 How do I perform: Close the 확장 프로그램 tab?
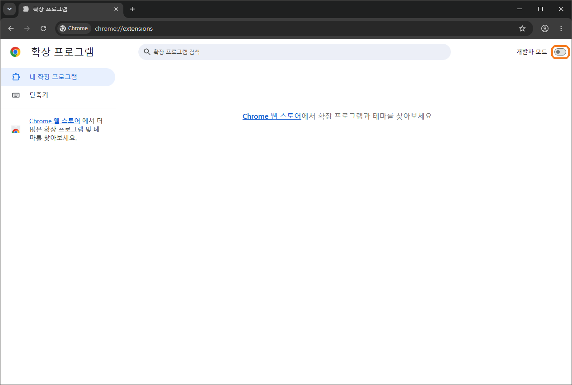click(x=116, y=9)
